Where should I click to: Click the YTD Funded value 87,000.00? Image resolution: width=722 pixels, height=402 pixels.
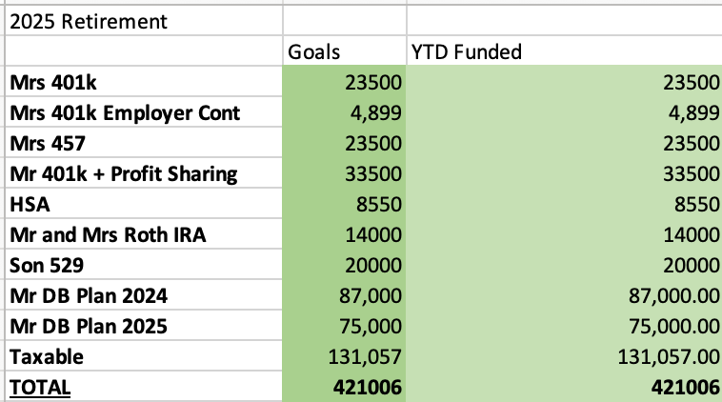(564, 296)
